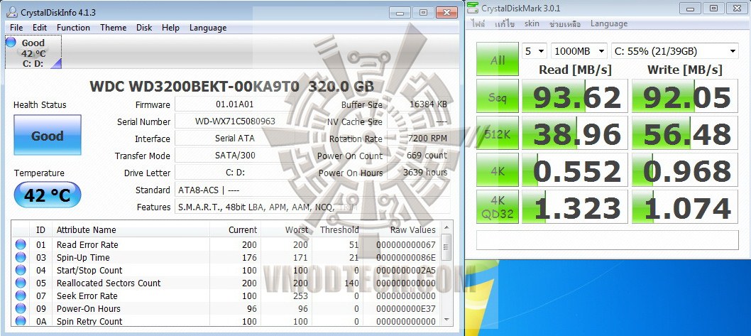This screenshot has width=751, height=336.
Task: Click the Features field listing S.M.A.R.T.
Action: pyautogui.click(x=312, y=207)
